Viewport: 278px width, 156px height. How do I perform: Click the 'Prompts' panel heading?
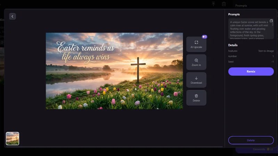click(234, 14)
